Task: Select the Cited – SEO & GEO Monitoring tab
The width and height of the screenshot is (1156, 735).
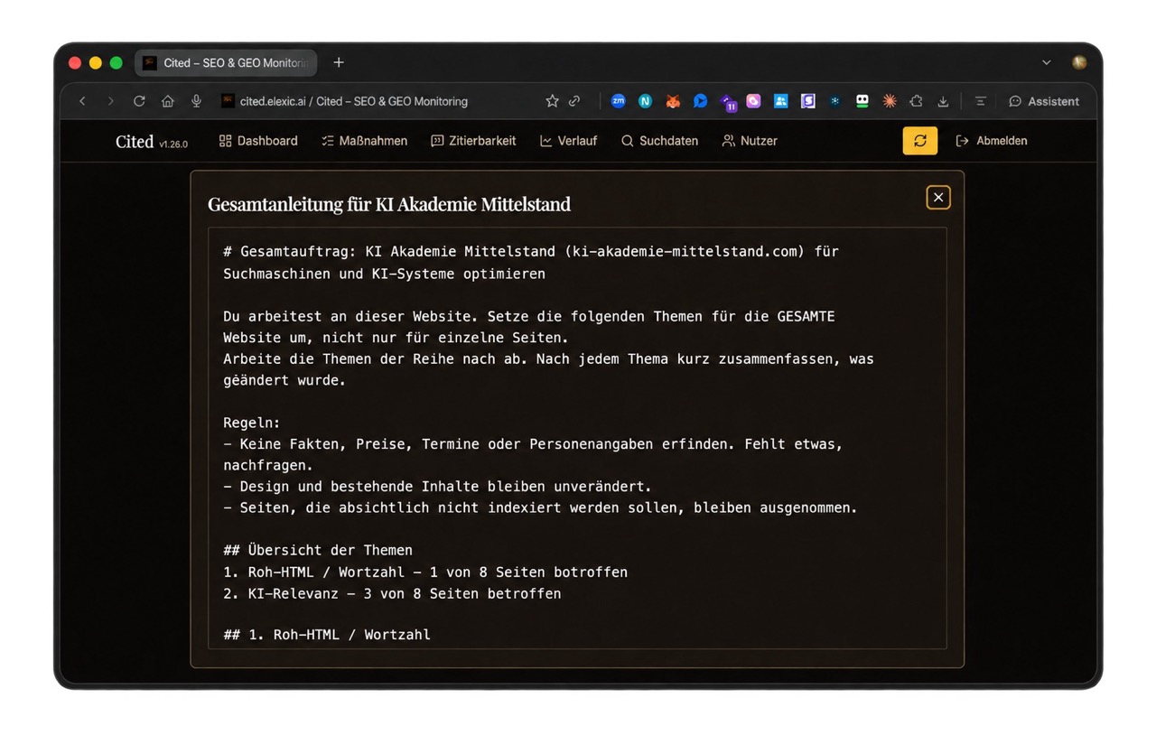Action: (x=226, y=62)
